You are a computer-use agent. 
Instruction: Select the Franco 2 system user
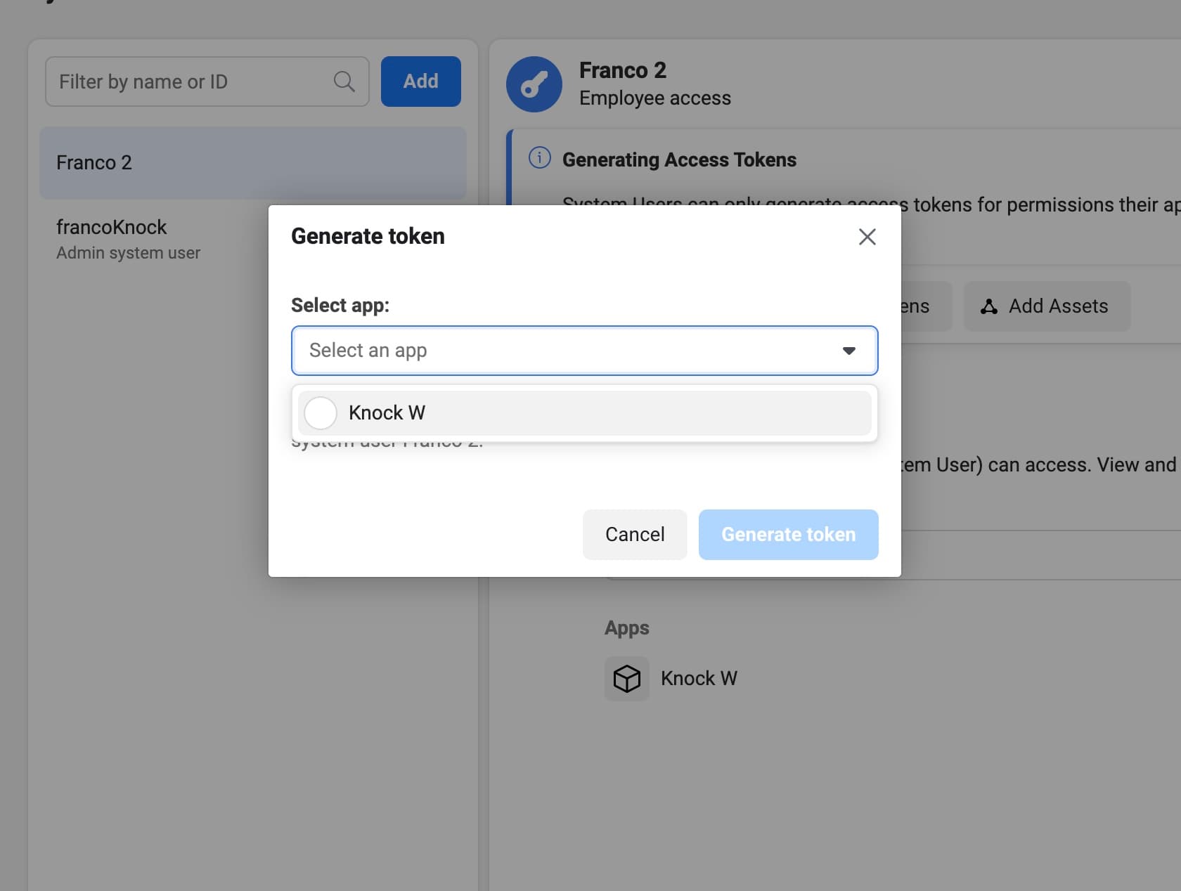click(253, 162)
